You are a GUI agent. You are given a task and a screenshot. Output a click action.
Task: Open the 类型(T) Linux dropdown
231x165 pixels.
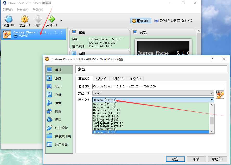[x=153, y=93]
